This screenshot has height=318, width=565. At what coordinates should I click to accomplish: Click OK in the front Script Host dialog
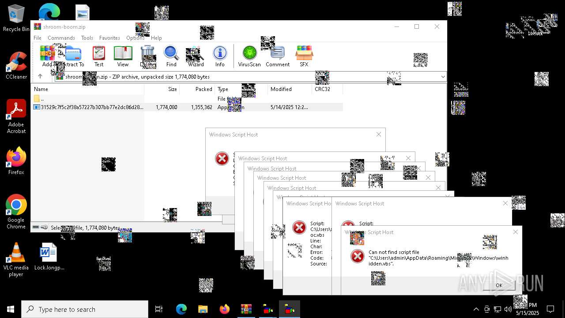click(x=499, y=285)
